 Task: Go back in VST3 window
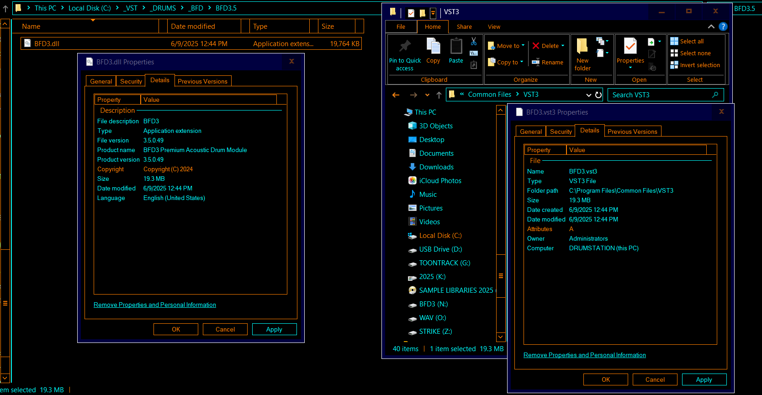(x=396, y=95)
